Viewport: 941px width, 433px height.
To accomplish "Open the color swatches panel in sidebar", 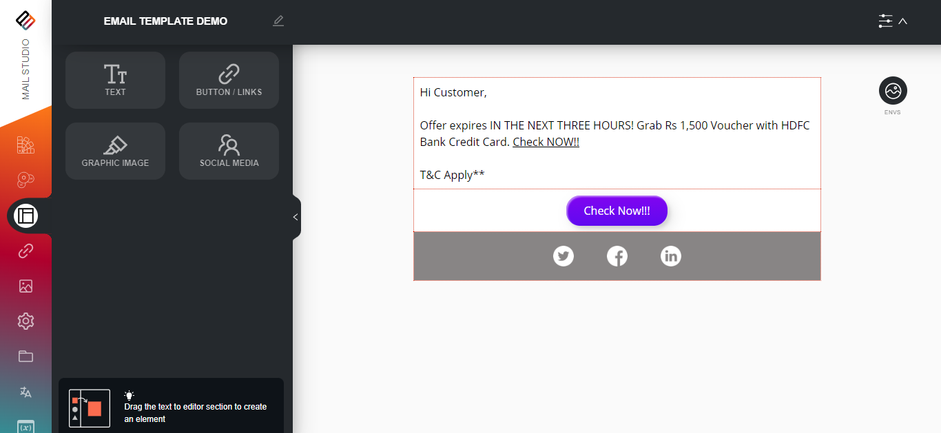I will point(25,145).
